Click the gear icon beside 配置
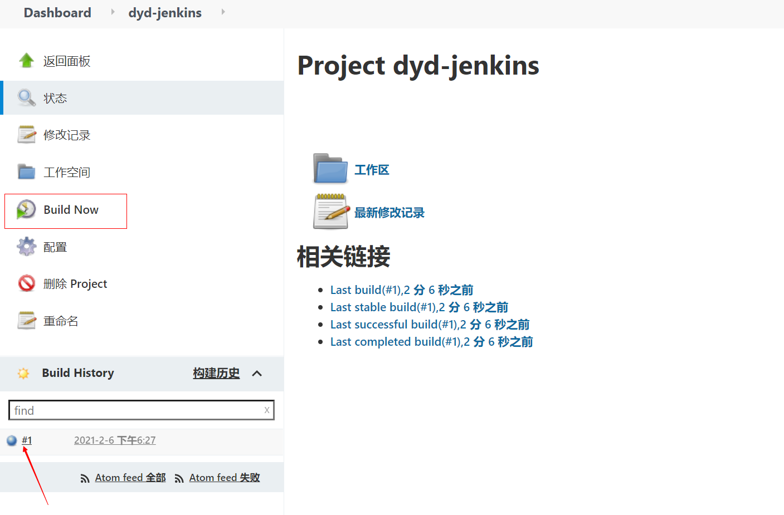Viewport: 784px width, 515px height. pos(26,246)
